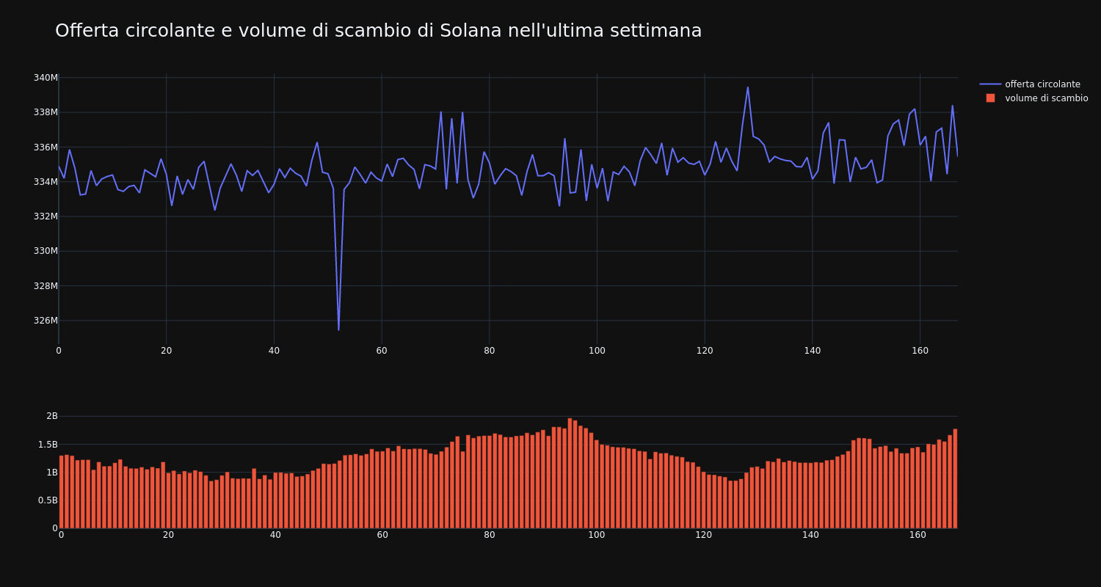Screen dimensions: 1101x587
Task: Click the last volume bar on the right
Action: tap(955, 478)
